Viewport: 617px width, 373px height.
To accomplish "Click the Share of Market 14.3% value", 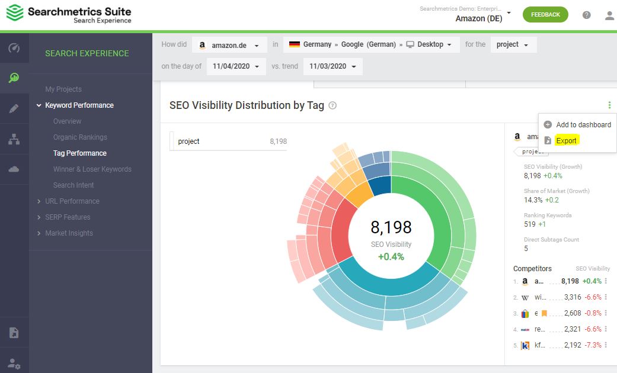I will (x=533, y=200).
